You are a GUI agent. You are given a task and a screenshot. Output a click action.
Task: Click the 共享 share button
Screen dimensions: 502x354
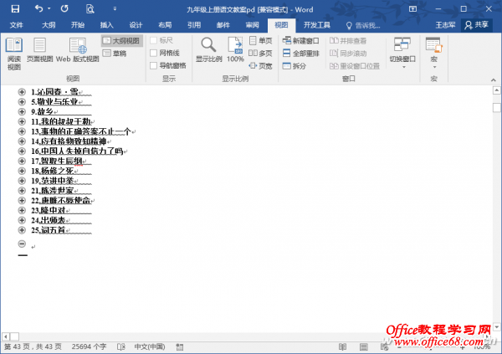pyautogui.click(x=477, y=25)
